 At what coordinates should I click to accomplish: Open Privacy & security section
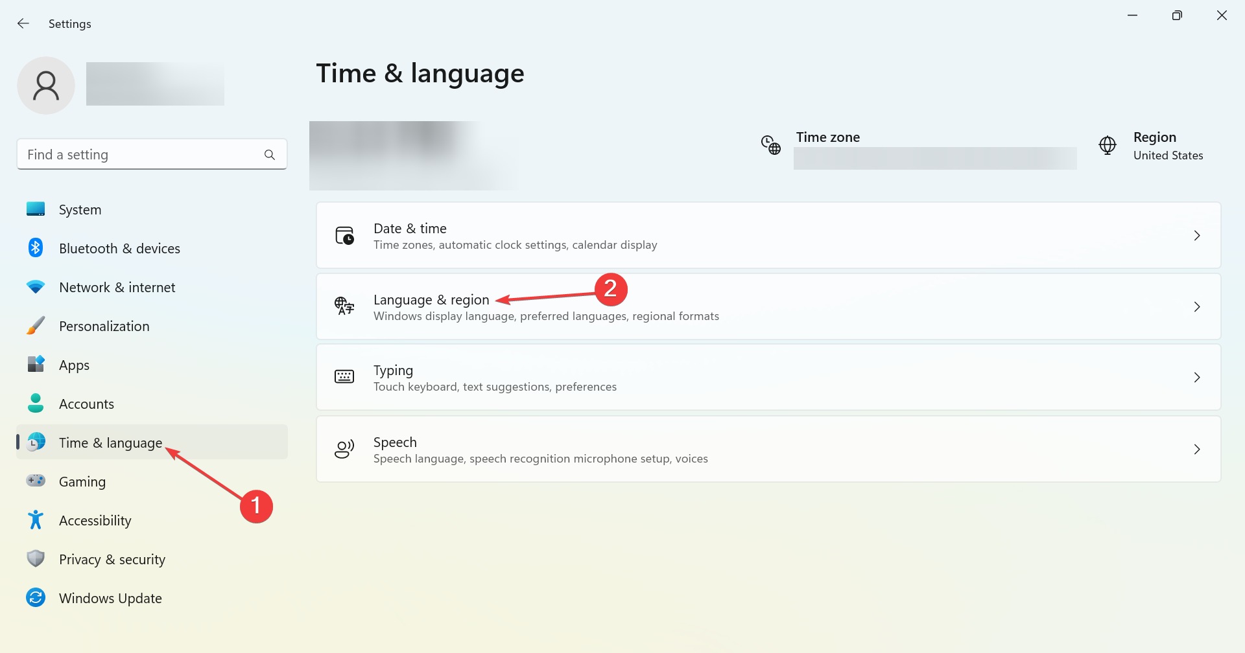[152, 559]
